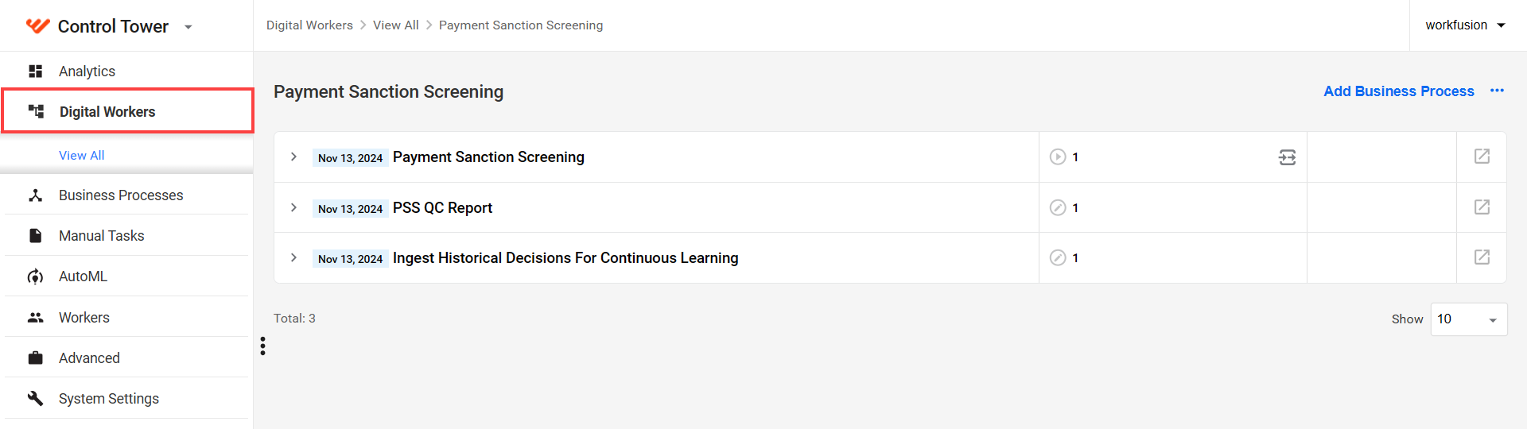Open external link icon for Ingest Historical Decisions row
1527x429 pixels.
[1482, 257]
